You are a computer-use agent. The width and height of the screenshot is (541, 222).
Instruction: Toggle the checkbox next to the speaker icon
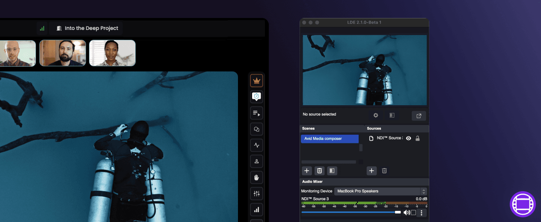point(413,213)
